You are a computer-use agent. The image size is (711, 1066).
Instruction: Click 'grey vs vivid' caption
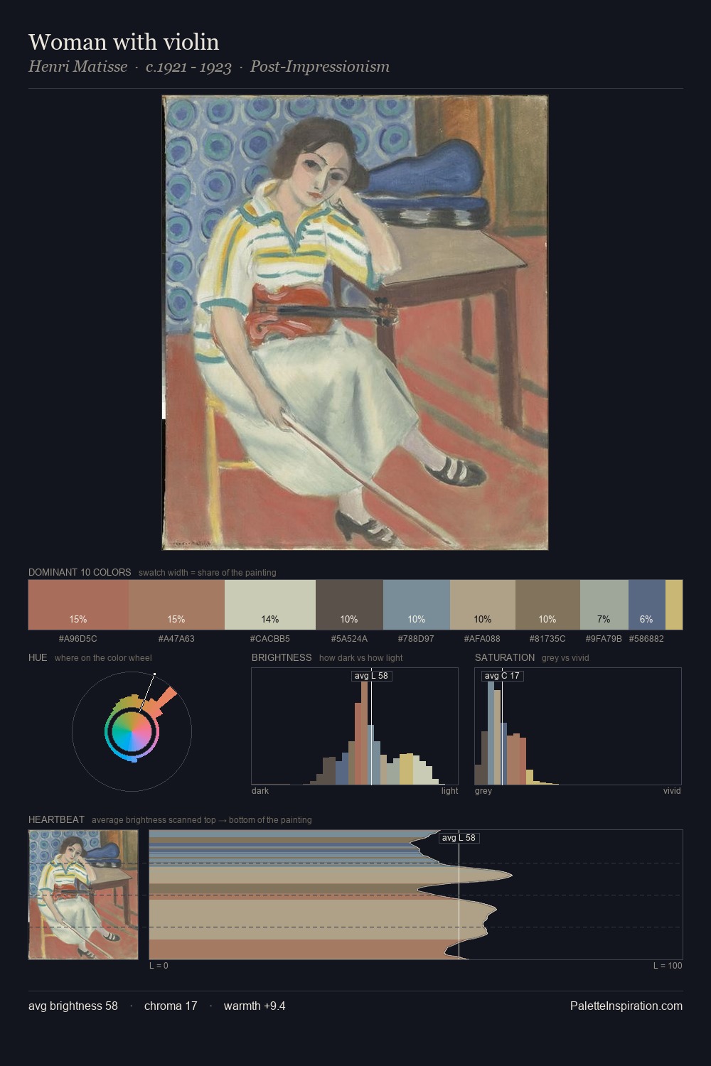pos(566,658)
